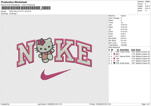This screenshot has width=151, height=106.
Task: Click the Last Saved timestamp '13/08/2023 23:41:18'
Action: click(x=54, y=104)
